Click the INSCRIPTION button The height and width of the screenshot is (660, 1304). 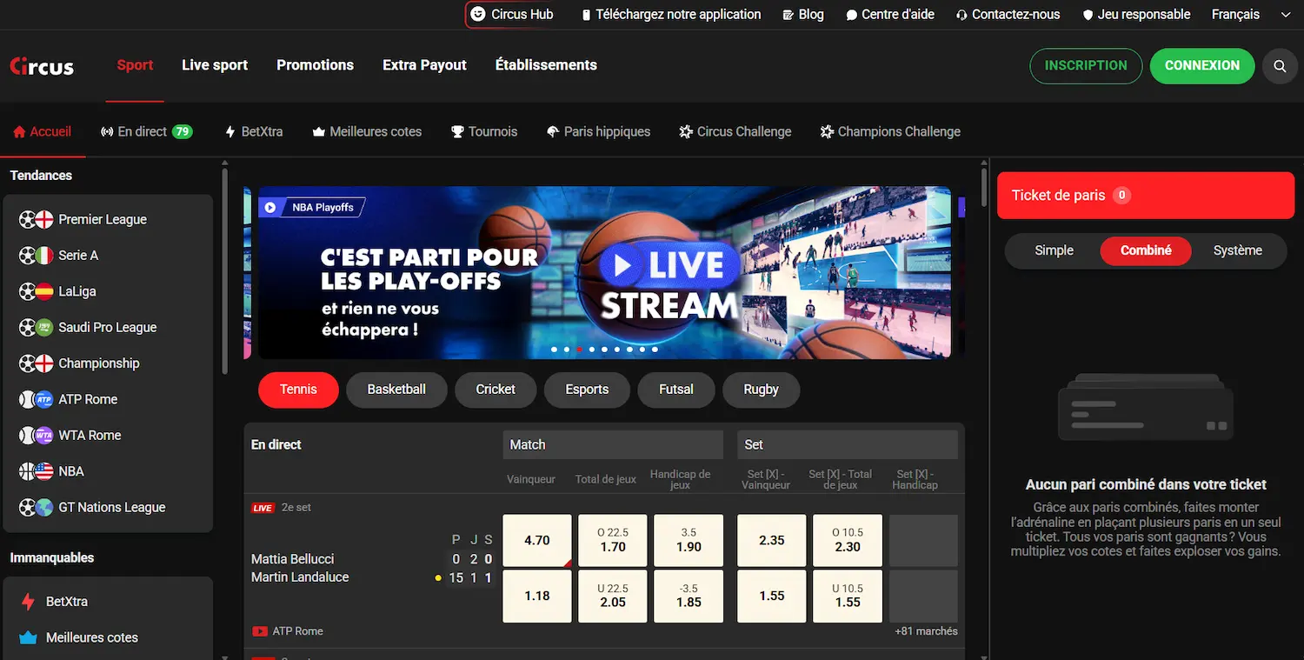[x=1086, y=66]
